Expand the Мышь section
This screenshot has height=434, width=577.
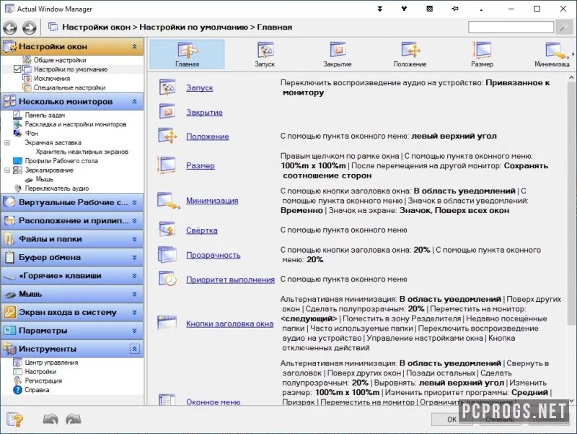pyautogui.click(x=135, y=294)
